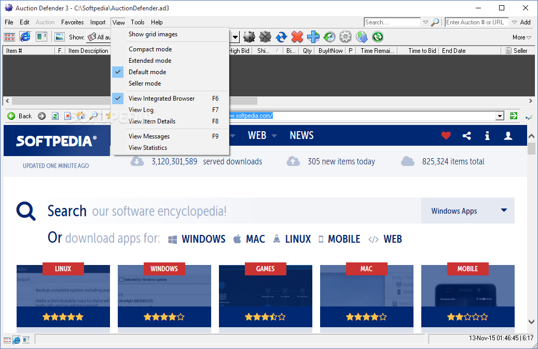Click the Add auction button
This screenshot has width=538, height=349.
[x=526, y=22]
